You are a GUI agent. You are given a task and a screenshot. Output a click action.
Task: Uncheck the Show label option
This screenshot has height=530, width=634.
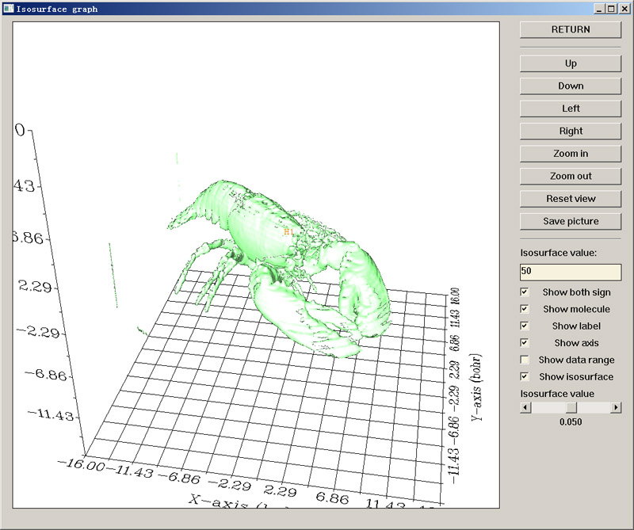click(525, 326)
